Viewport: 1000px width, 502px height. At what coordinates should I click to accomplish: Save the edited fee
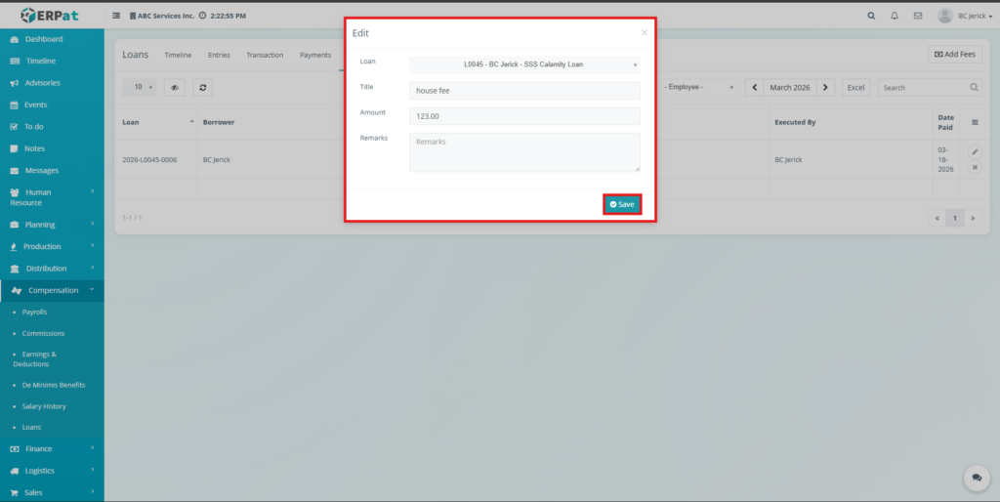pyautogui.click(x=622, y=204)
